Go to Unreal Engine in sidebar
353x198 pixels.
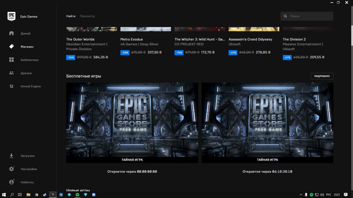[x=31, y=86]
